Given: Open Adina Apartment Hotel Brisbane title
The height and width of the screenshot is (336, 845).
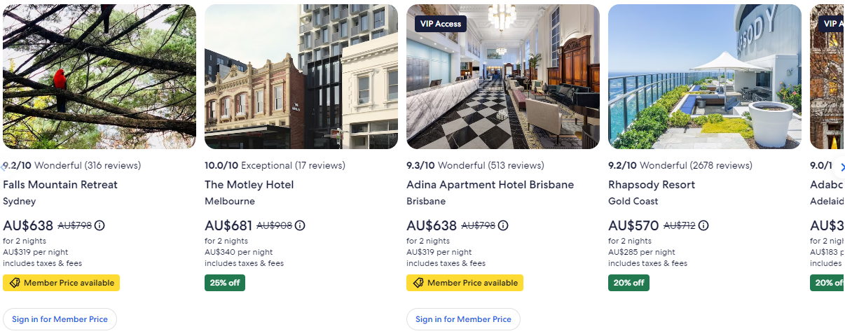Looking at the screenshot, I should pyautogui.click(x=490, y=185).
